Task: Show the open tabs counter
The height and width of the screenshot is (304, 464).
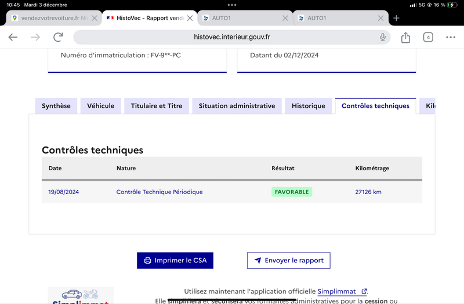Action: 428,37
